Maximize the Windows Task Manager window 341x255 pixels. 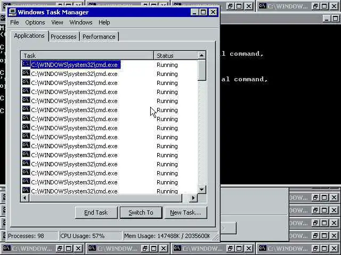pyautogui.click(x=204, y=12)
